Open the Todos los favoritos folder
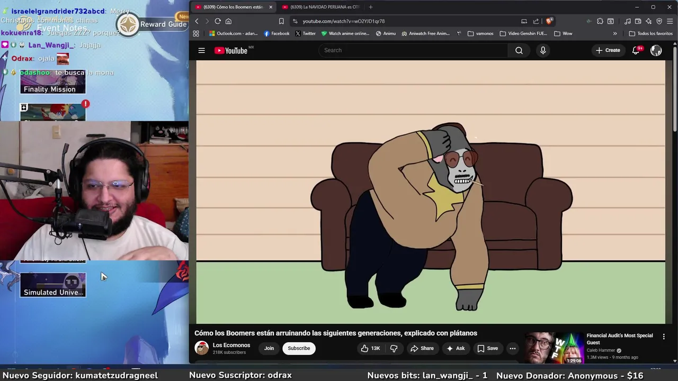The width and height of the screenshot is (678, 381). tap(650, 33)
